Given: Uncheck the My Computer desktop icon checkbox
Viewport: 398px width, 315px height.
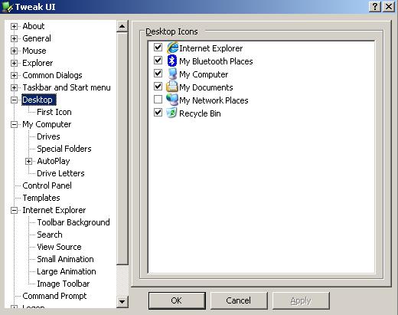Looking at the screenshot, I should [x=158, y=74].
